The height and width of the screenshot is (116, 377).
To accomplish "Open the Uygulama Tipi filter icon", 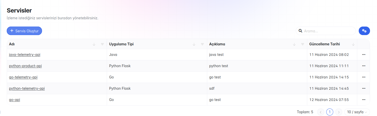I will pos(202,44).
